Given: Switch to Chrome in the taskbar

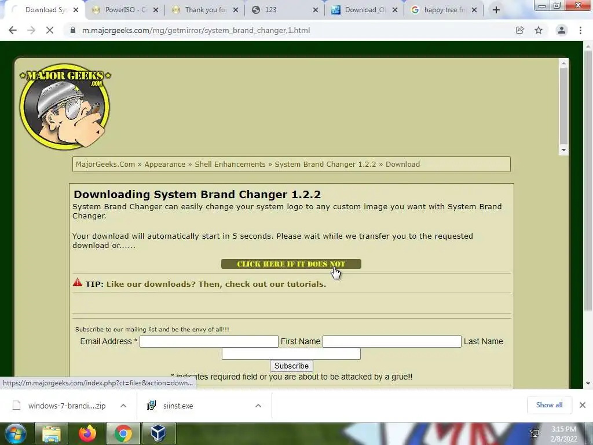Looking at the screenshot, I should point(123,433).
